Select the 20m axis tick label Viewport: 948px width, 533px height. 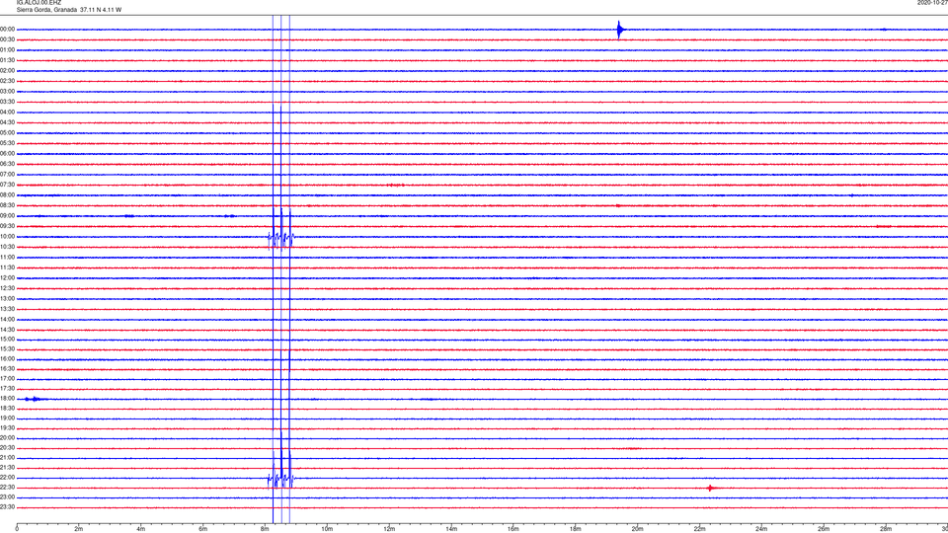coord(637,529)
